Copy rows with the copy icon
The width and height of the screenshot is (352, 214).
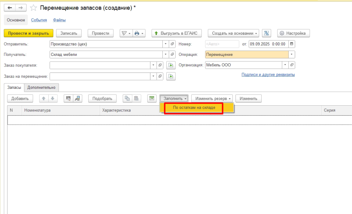click(x=127, y=99)
